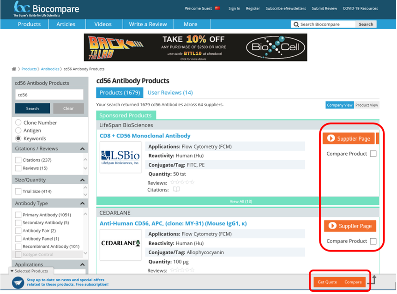397x294 pixels.
Task: Click the newsletter paper plane icon
Action: point(18,282)
